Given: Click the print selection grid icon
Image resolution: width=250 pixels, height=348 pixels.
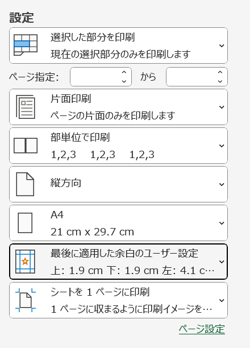Looking at the screenshot, I should 26,45.
